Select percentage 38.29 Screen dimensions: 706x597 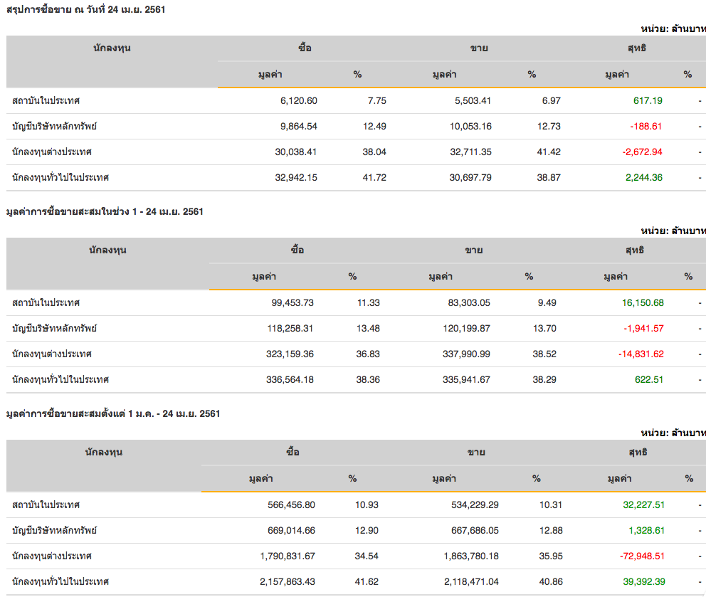(544, 380)
